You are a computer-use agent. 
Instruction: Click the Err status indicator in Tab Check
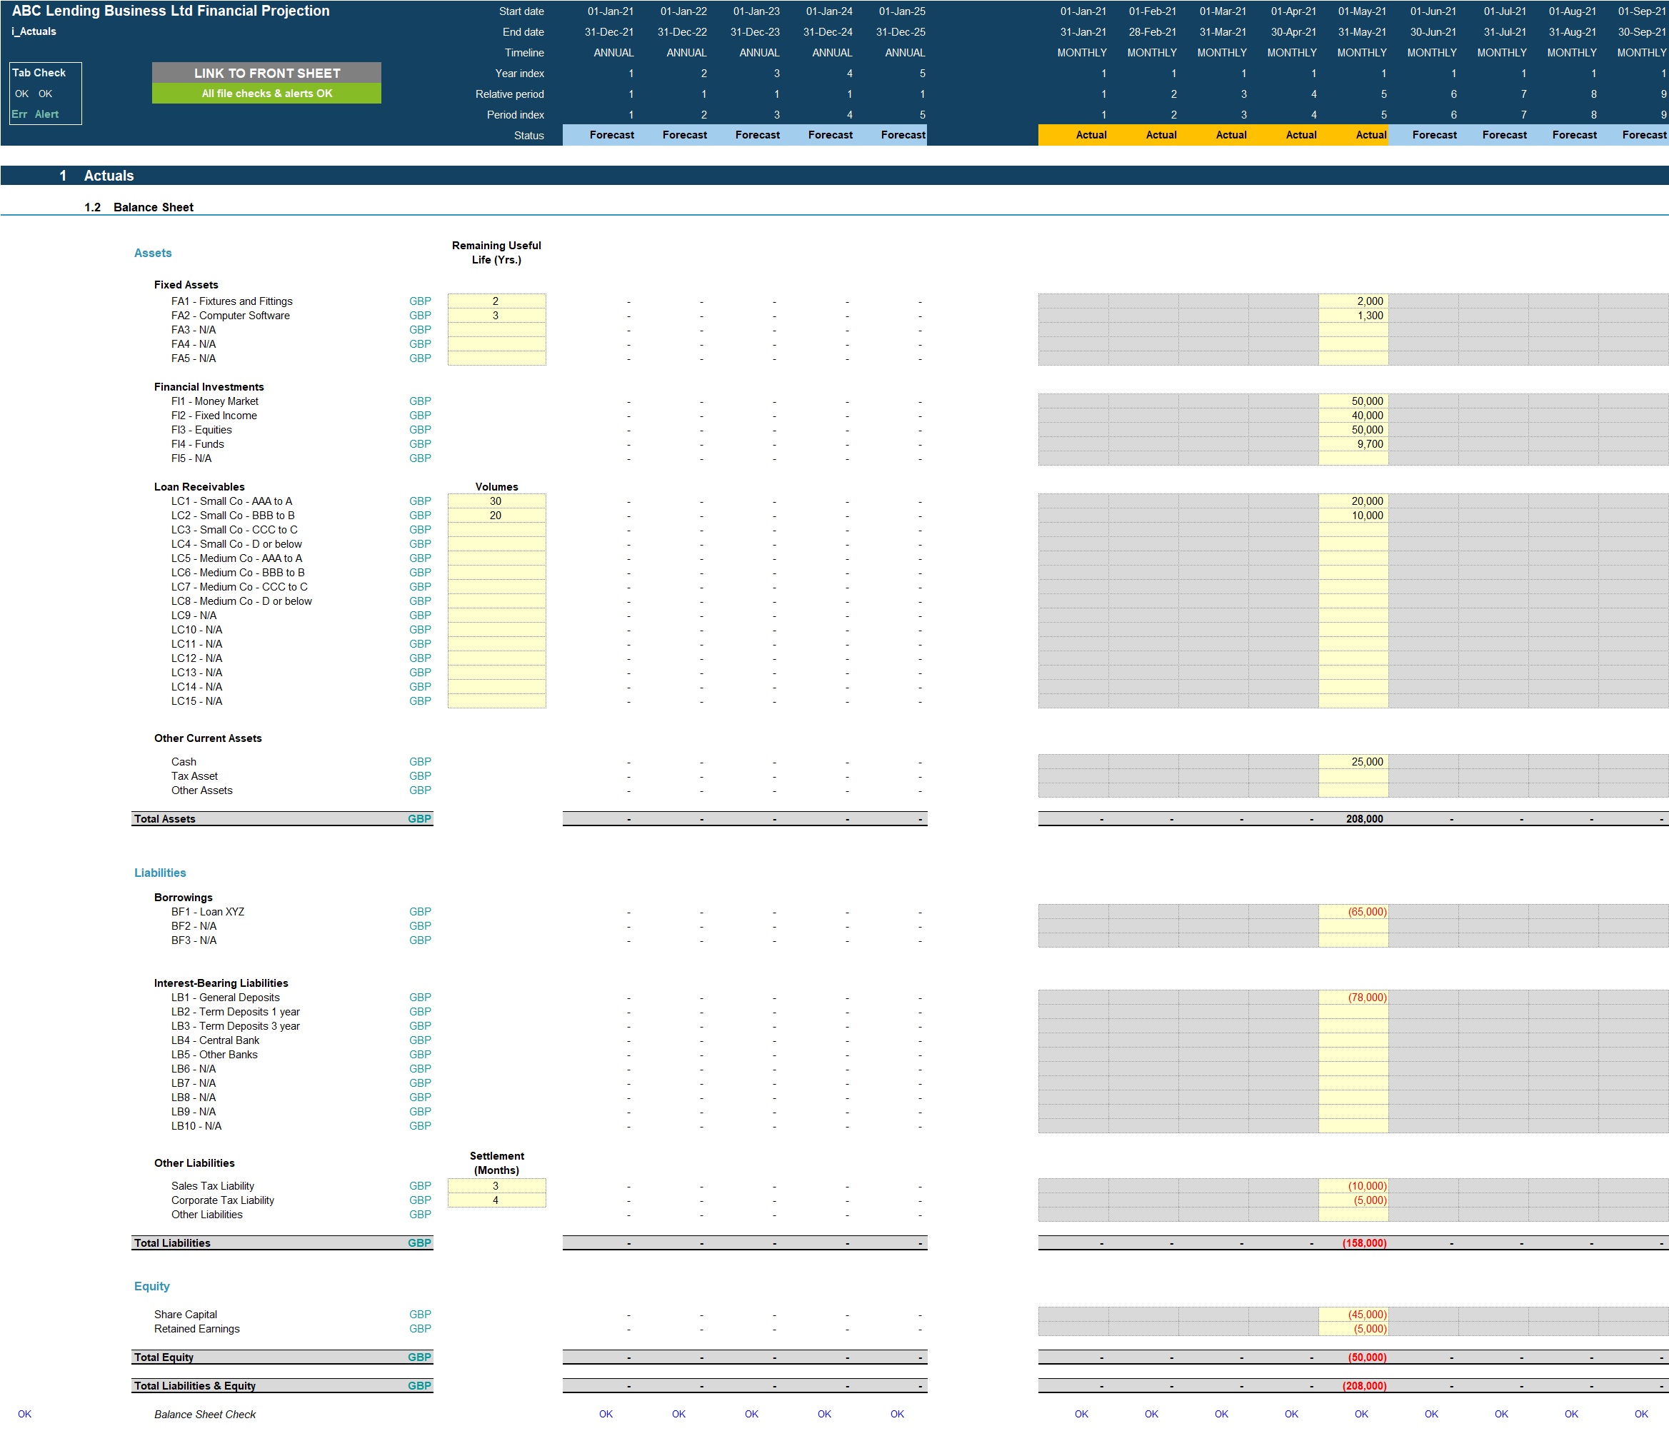pos(19,114)
